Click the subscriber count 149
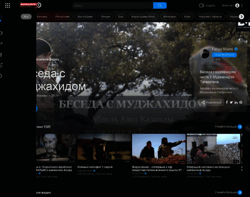Image resolution: width=250 pixels, height=197 pixels. (x=218, y=59)
